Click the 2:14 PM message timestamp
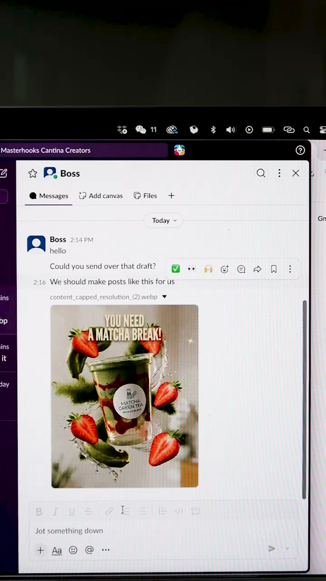 point(81,240)
